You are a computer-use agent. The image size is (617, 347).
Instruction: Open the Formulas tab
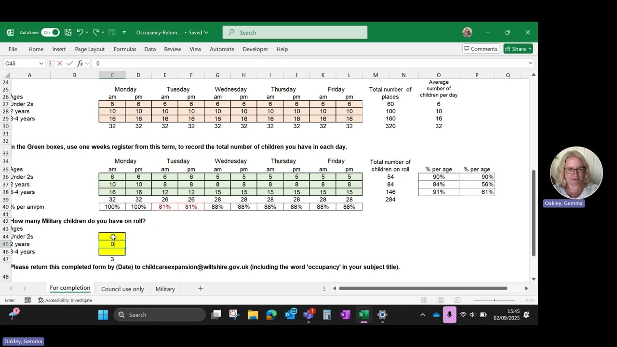tap(125, 49)
